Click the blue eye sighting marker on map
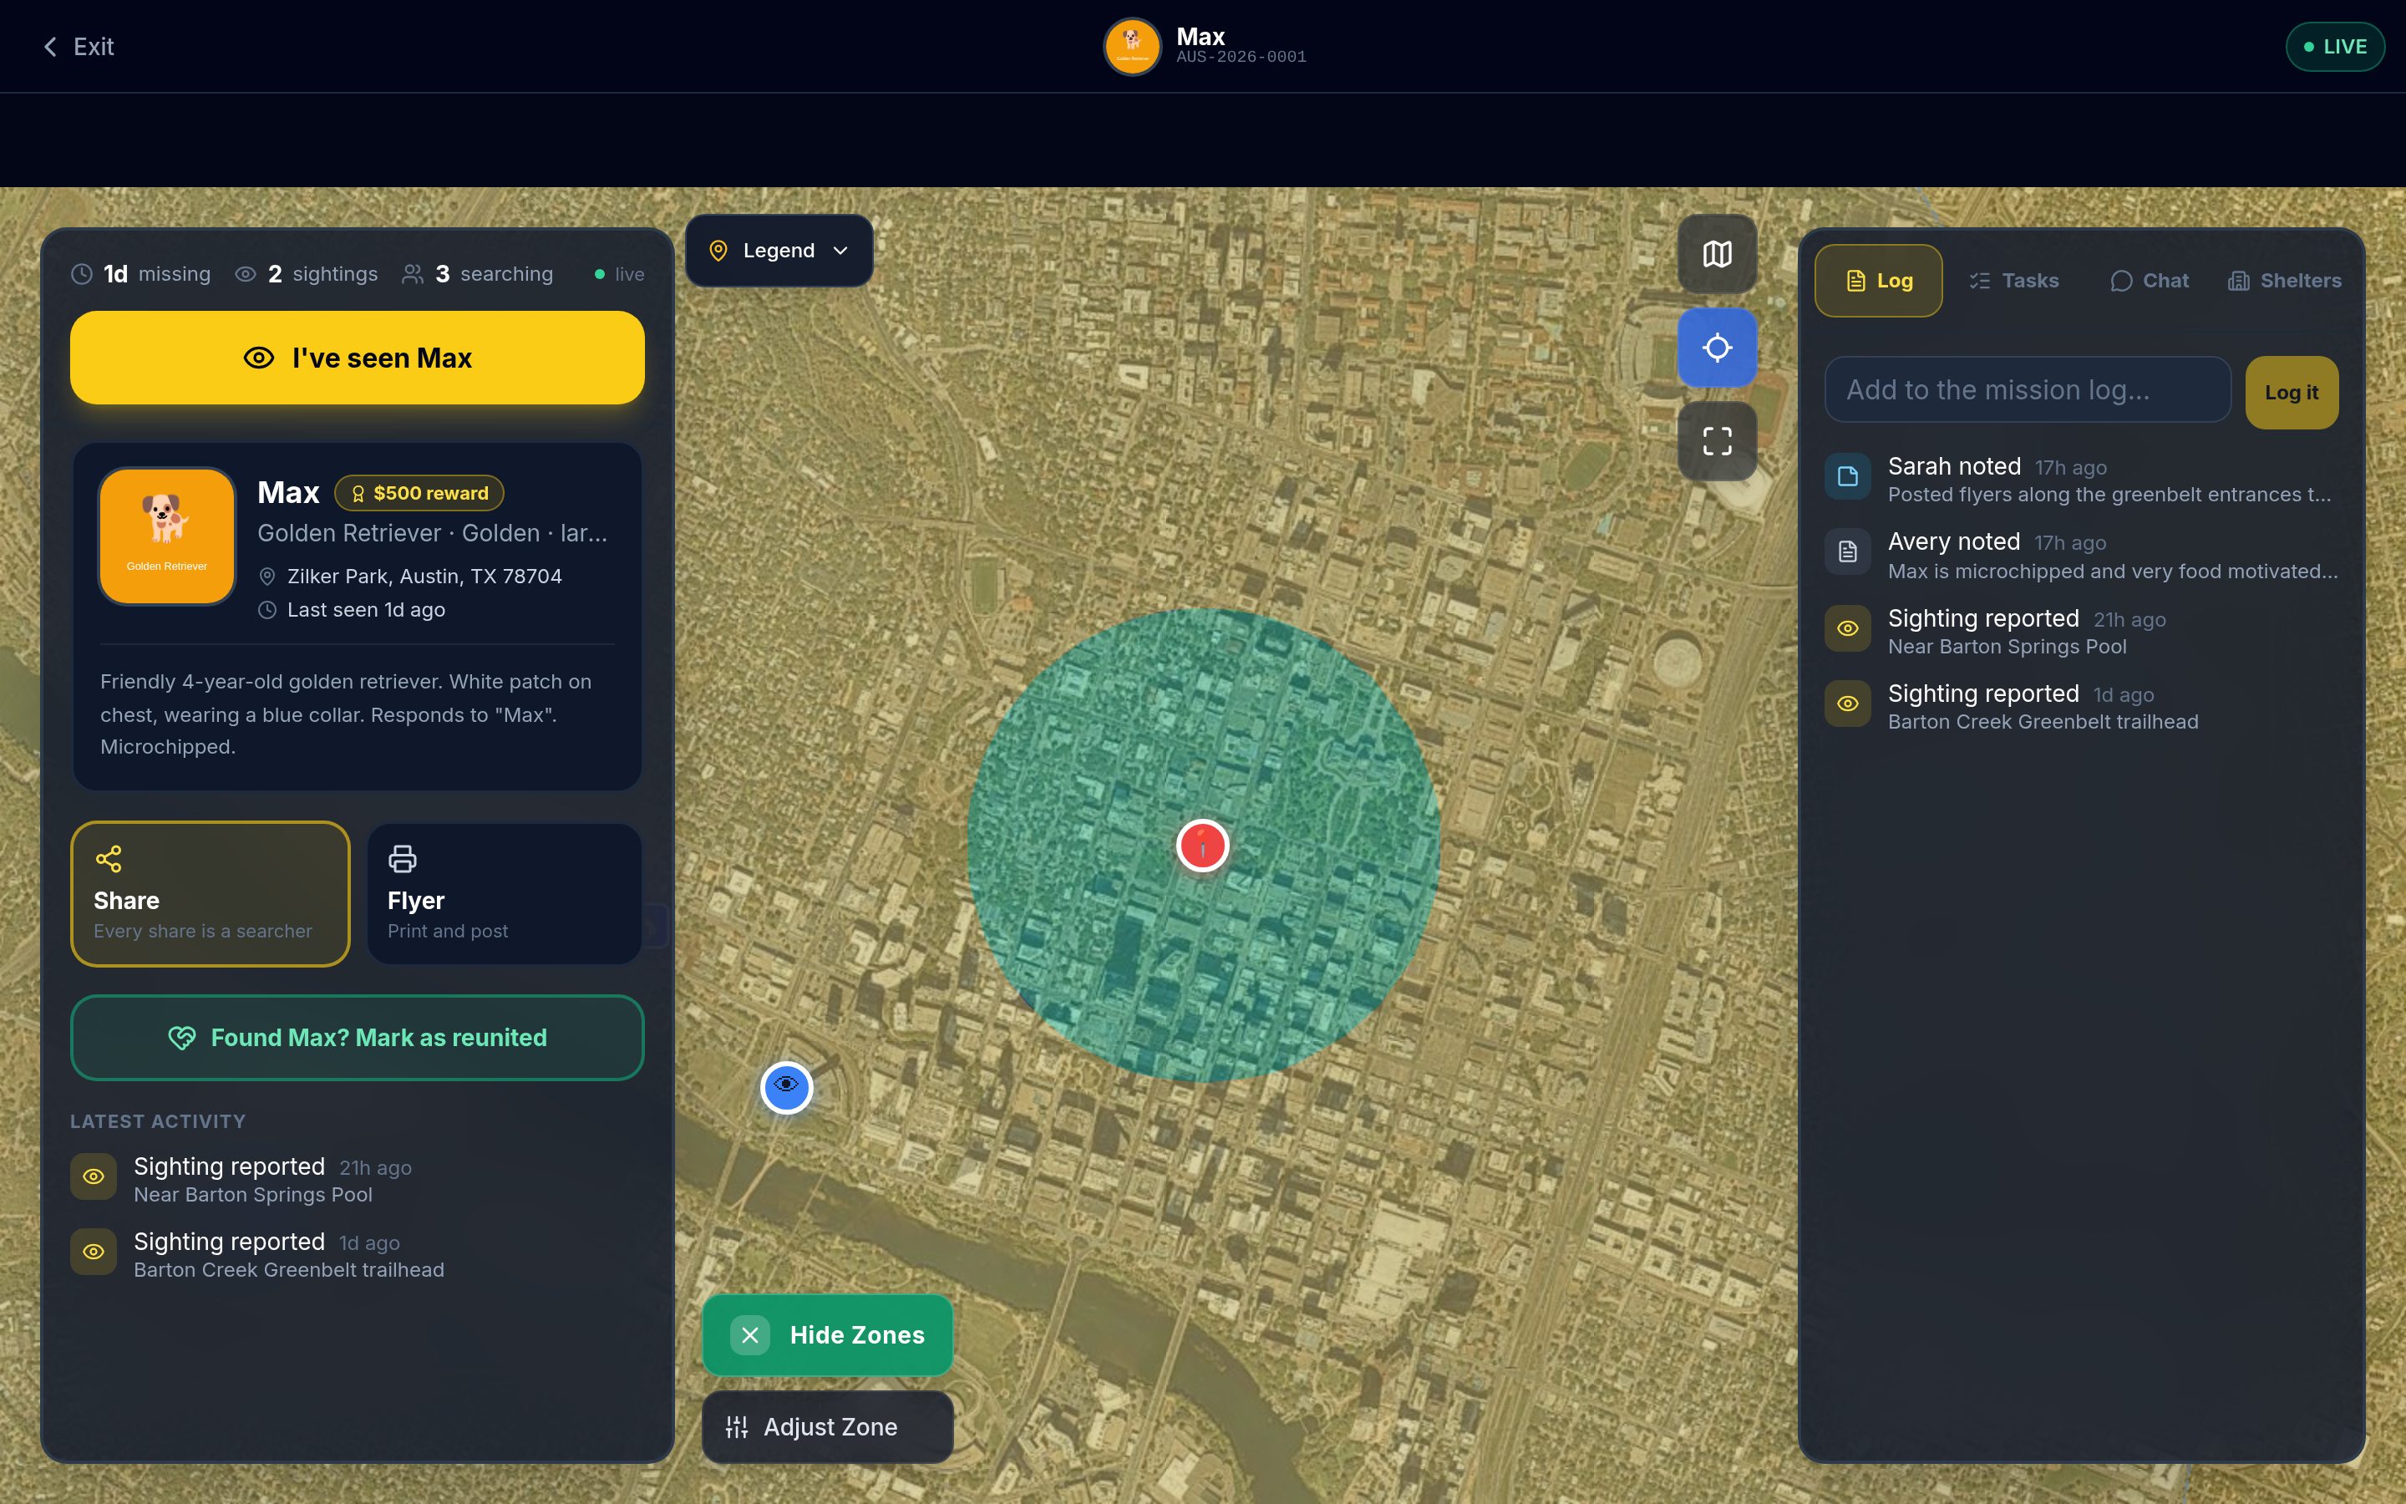The image size is (2406, 1504). pyautogui.click(x=786, y=1087)
